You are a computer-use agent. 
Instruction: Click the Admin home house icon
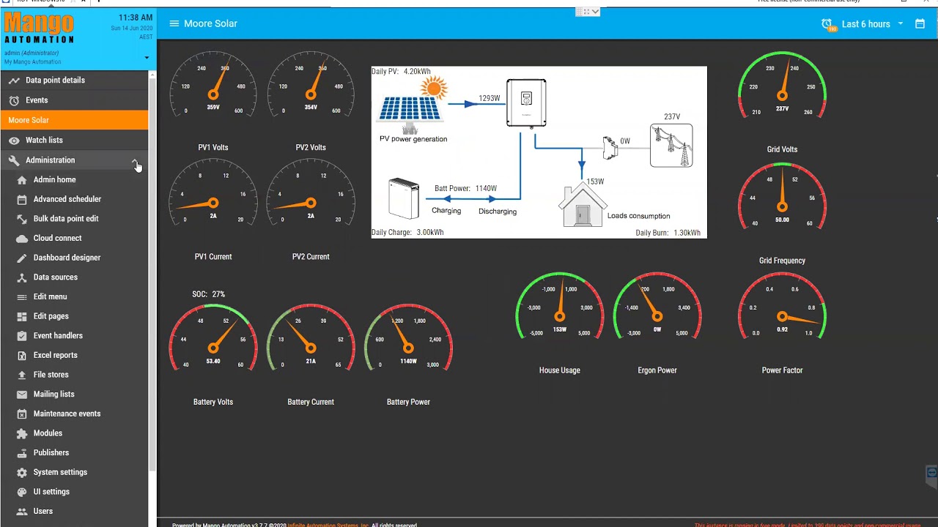pyautogui.click(x=22, y=180)
